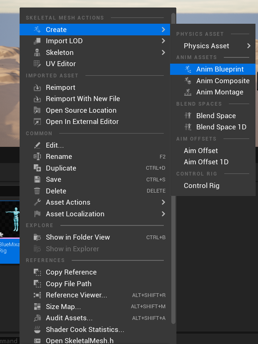Expand the Skeleton submenu arrow
The width and height of the screenshot is (258, 344).
[163, 52]
